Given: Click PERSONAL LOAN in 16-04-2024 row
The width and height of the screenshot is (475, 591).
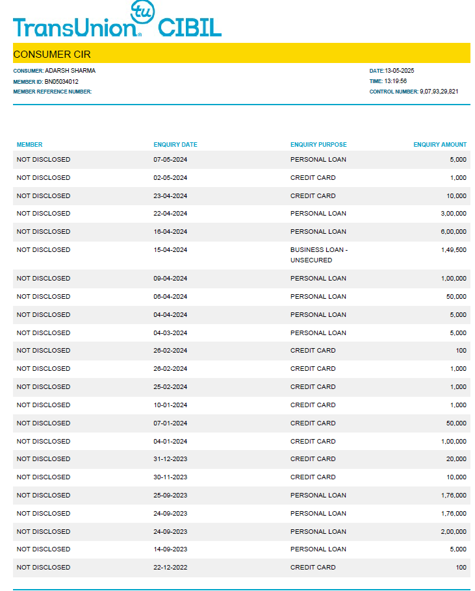Looking at the screenshot, I should (x=318, y=231).
